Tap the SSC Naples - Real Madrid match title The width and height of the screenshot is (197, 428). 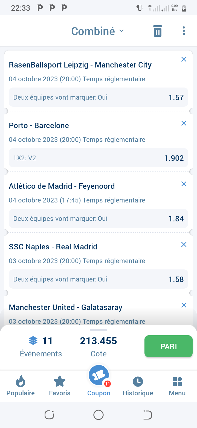[x=53, y=247]
